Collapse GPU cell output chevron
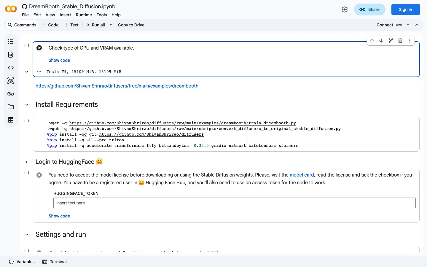Viewport: 427px width, 267px height. [27, 72]
